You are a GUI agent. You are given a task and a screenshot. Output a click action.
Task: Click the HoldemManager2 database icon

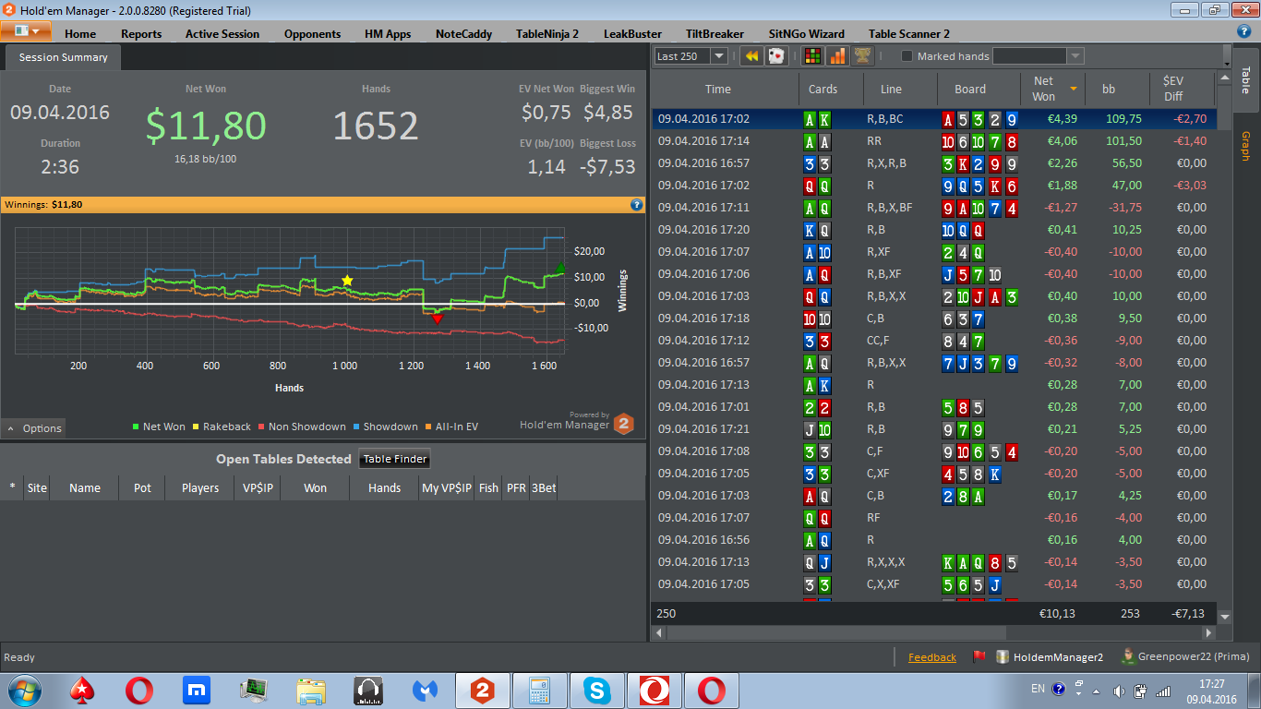point(1002,657)
